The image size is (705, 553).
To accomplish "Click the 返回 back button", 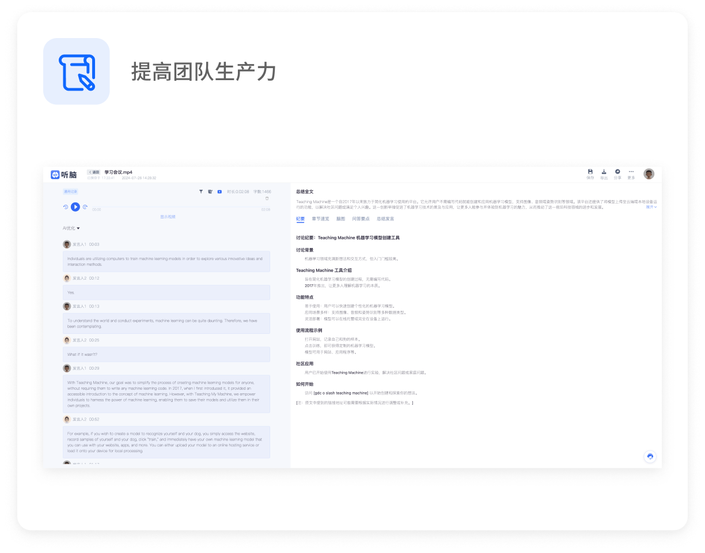I will point(94,172).
